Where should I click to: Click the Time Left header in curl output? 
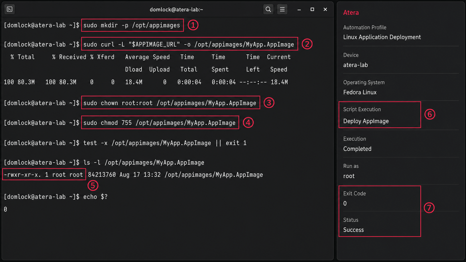[x=253, y=63]
